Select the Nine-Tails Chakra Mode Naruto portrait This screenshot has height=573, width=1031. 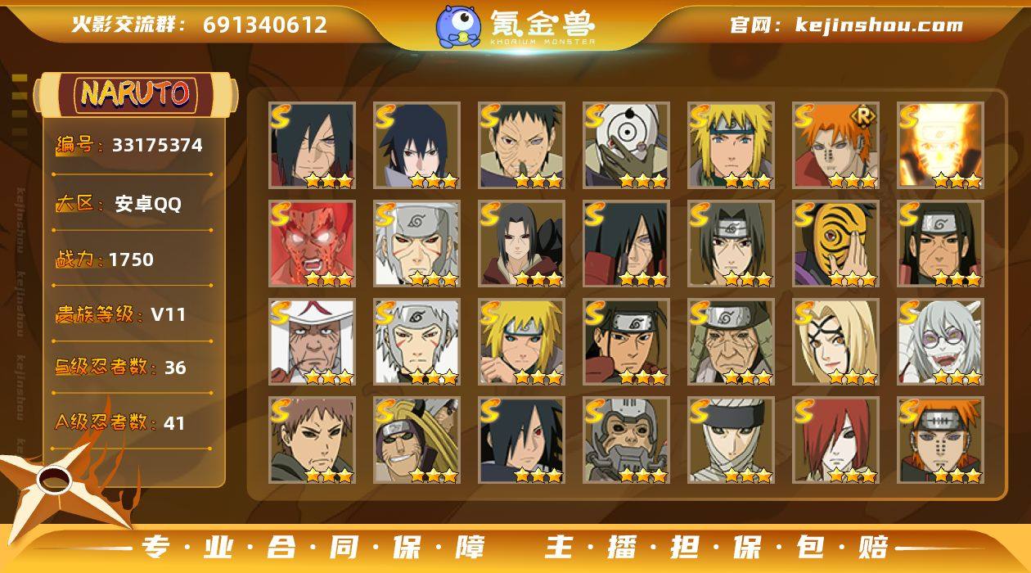click(x=940, y=146)
